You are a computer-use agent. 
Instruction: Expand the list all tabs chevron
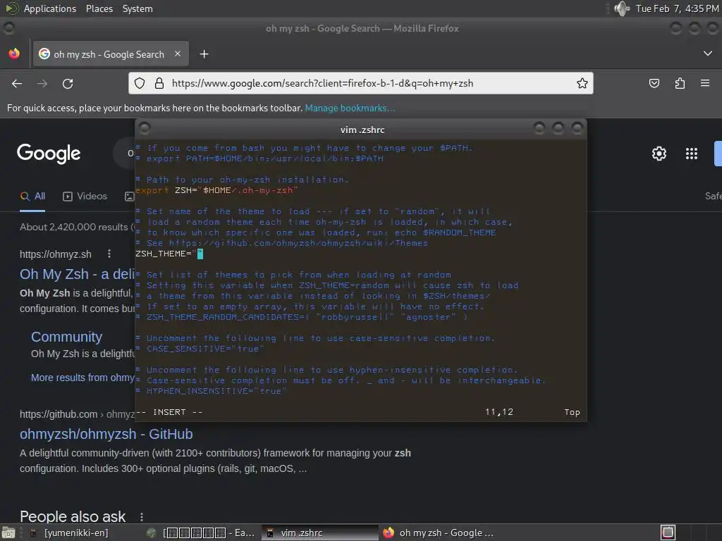[708, 54]
